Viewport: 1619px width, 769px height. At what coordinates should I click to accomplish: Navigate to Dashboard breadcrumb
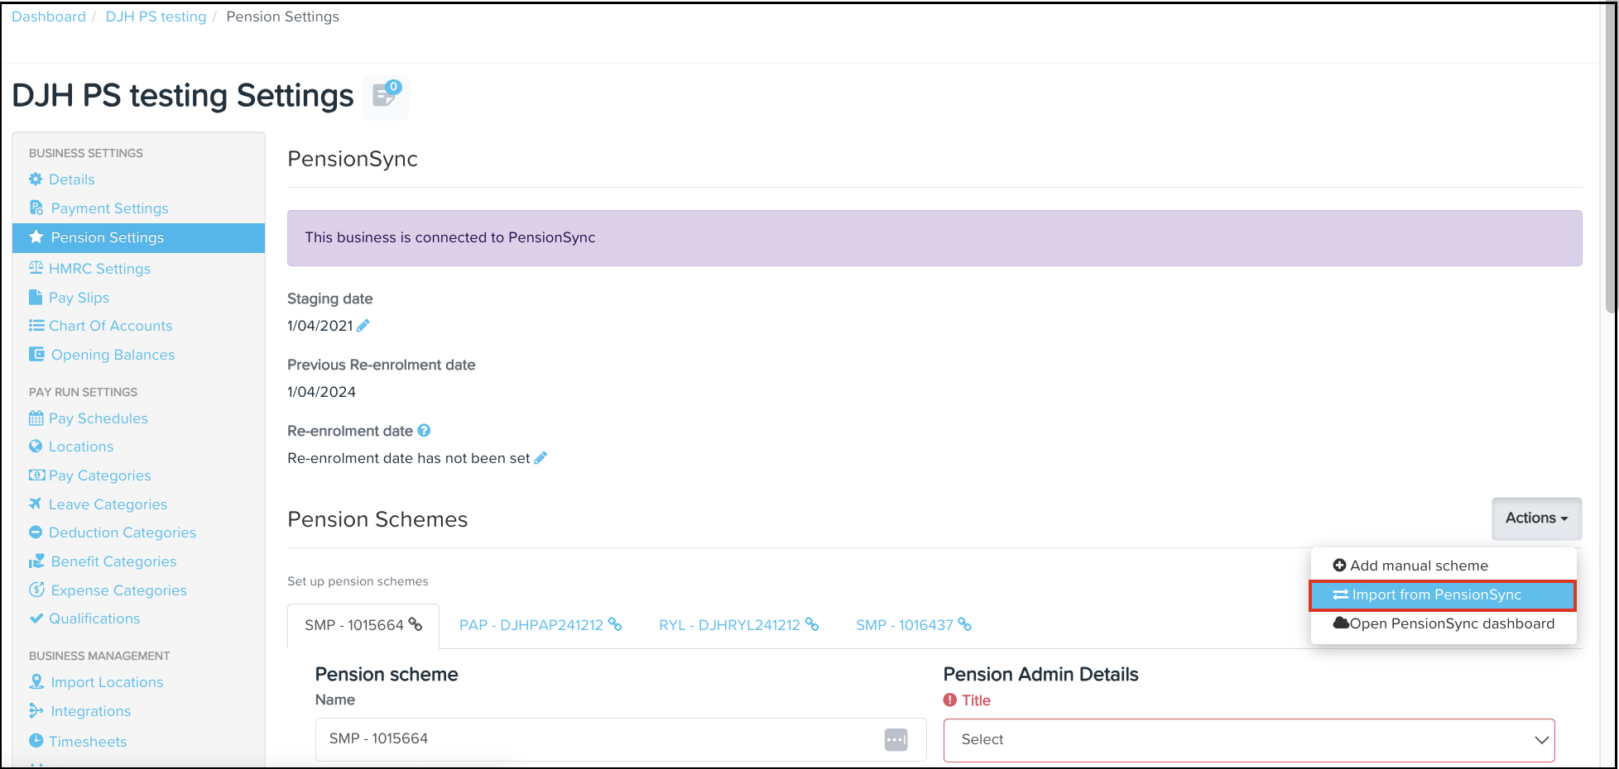click(x=49, y=17)
